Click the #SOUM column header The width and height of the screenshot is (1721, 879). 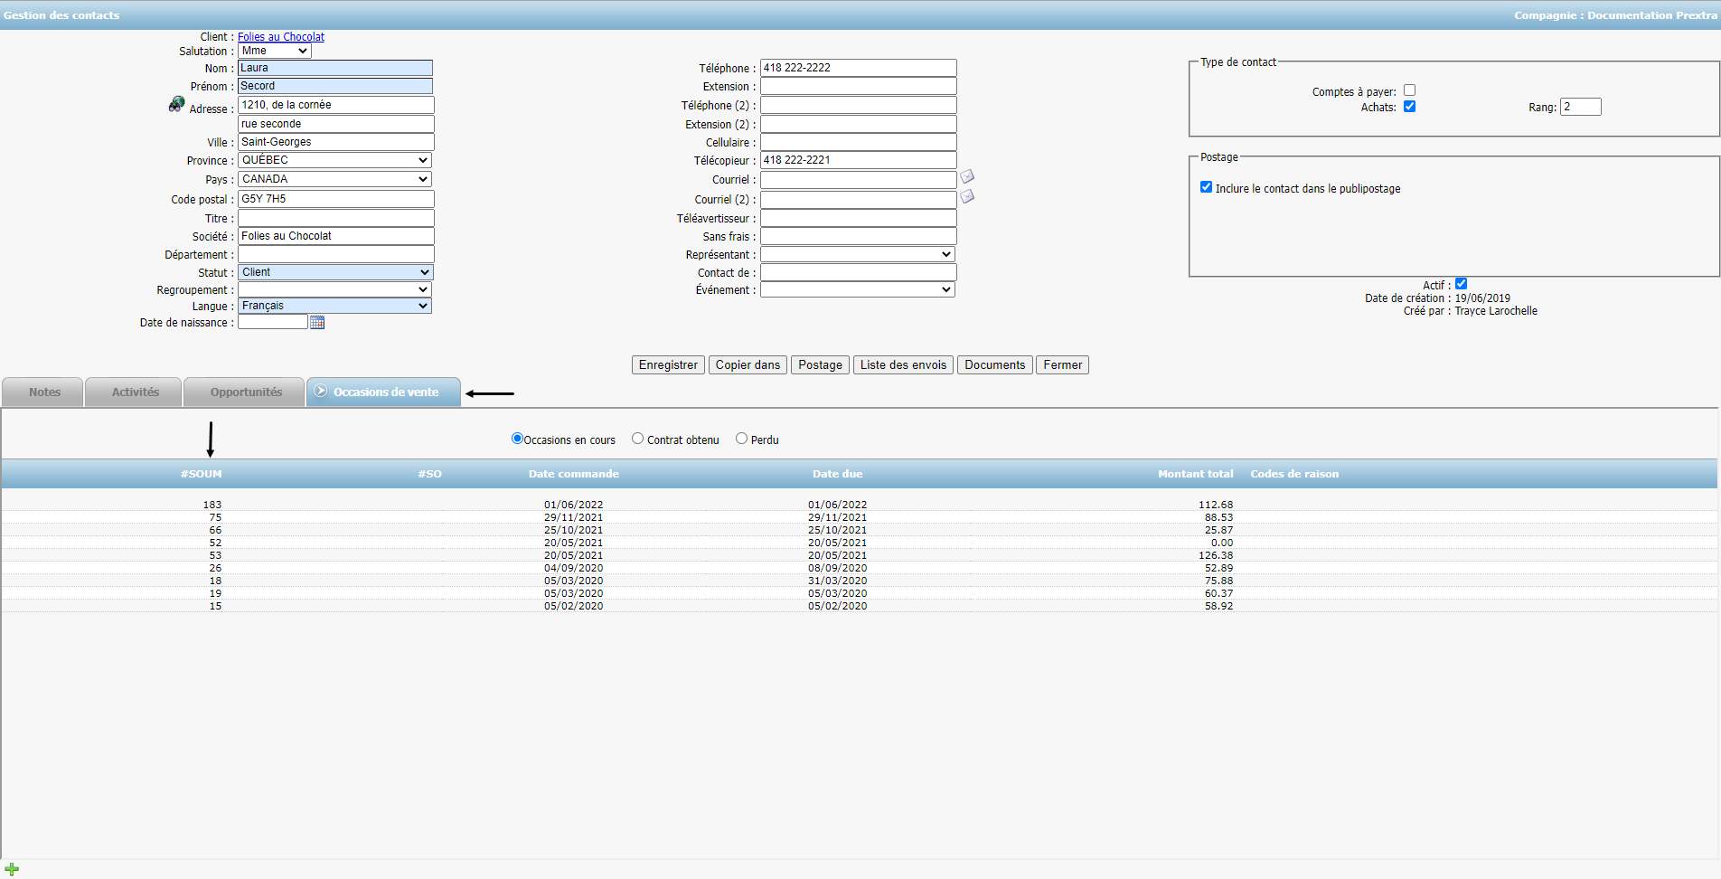click(201, 474)
